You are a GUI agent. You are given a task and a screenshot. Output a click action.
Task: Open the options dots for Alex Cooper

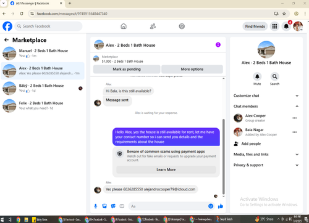(x=295, y=118)
